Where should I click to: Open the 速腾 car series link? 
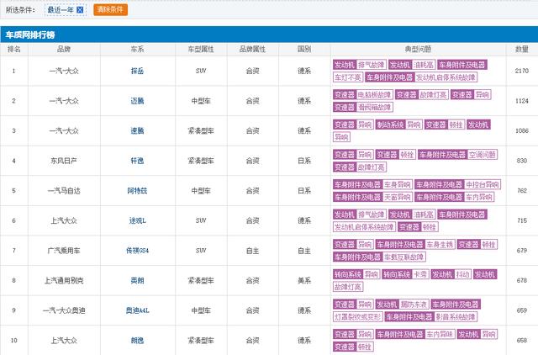tap(137, 130)
